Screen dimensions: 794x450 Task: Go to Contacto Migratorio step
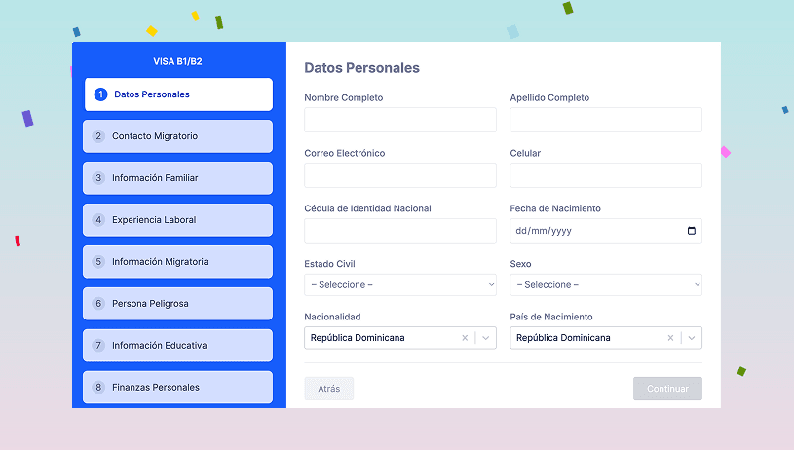(x=178, y=136)
